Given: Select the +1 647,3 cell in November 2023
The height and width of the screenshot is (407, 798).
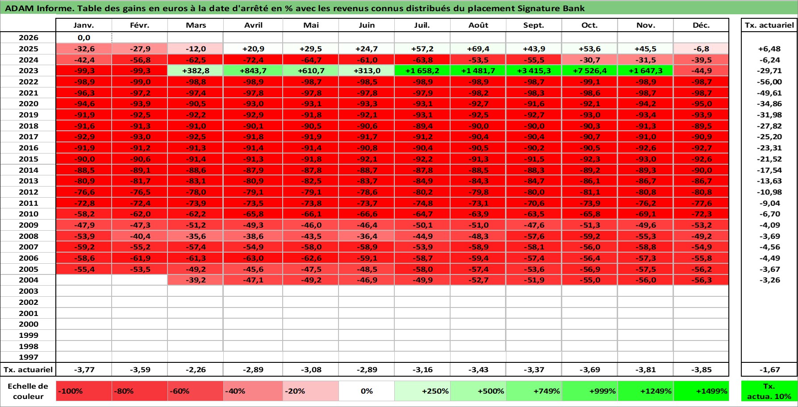Looking at the screenshot, I should pyautogui.click(x=645, y=71).
